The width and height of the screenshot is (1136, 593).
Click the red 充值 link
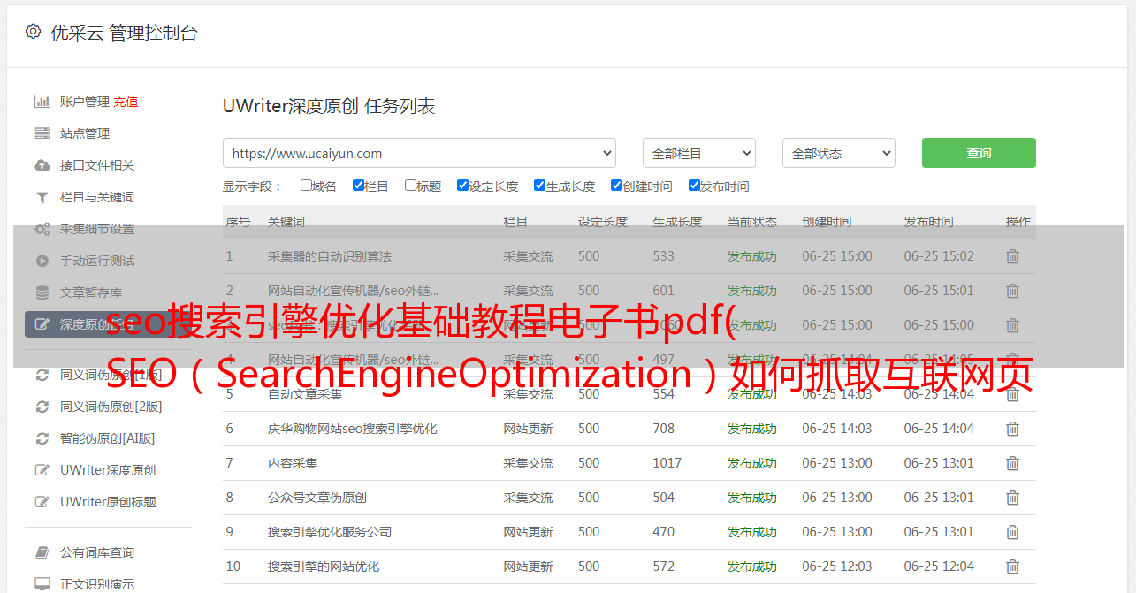126,102
